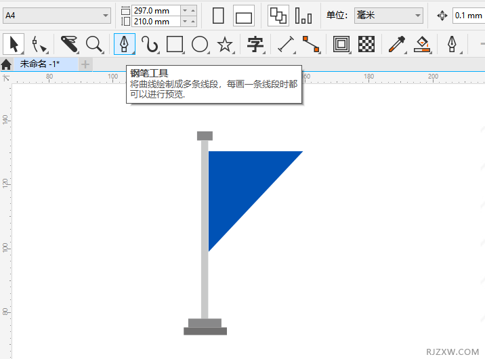Go to the Home welcome screen icon

pos(6,64)
